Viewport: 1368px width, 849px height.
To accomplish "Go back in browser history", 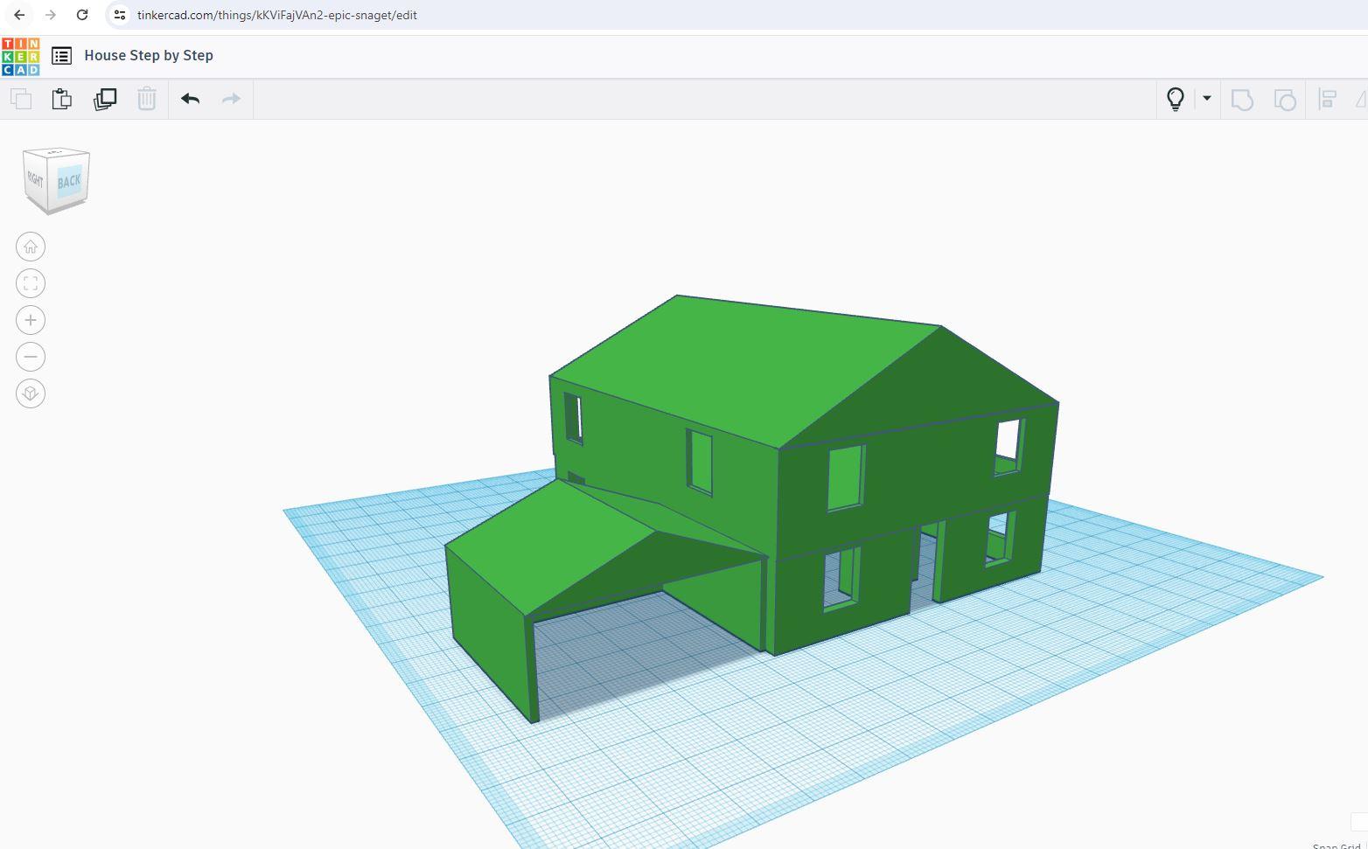I will point(19,15).
